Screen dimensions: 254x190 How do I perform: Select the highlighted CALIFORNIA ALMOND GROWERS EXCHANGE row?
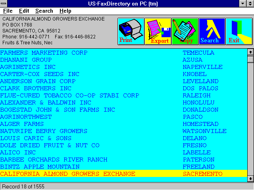tap(123, 174)
